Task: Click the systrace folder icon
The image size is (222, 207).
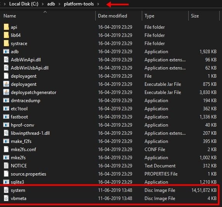Action: (x=6, y=43)
